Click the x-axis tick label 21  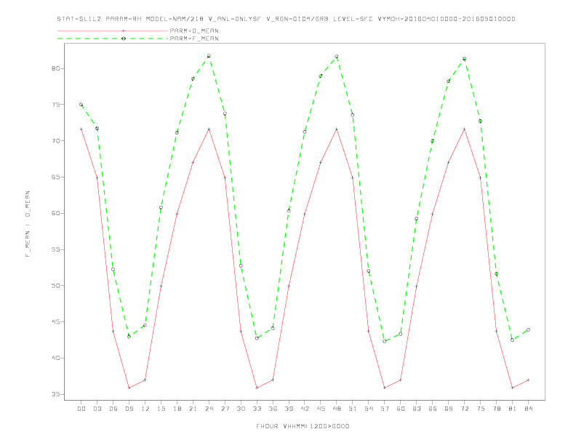[193, 409]
